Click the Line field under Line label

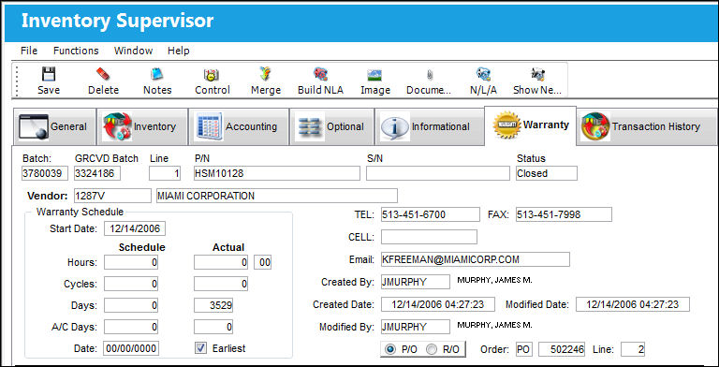pos(165,173)
